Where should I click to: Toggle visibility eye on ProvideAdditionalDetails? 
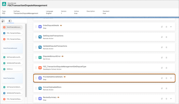click(65, 77)
